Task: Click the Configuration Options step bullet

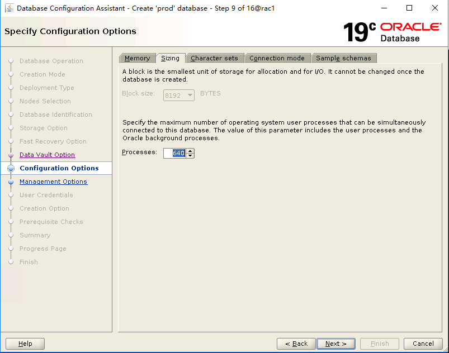Action: tap(11, 168)
